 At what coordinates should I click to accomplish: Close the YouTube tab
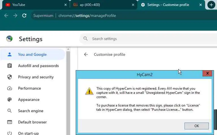66,5
